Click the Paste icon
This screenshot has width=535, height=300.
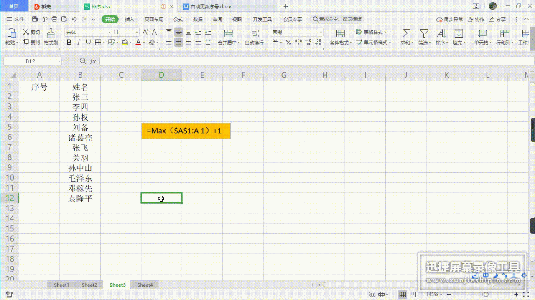(x=12, y=33)
